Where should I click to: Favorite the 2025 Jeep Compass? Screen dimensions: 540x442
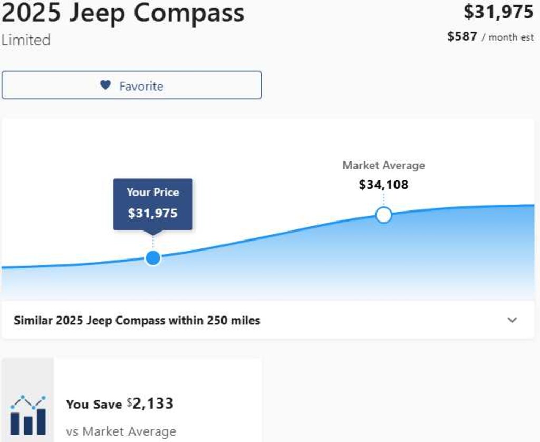click(x=132, y=85)
